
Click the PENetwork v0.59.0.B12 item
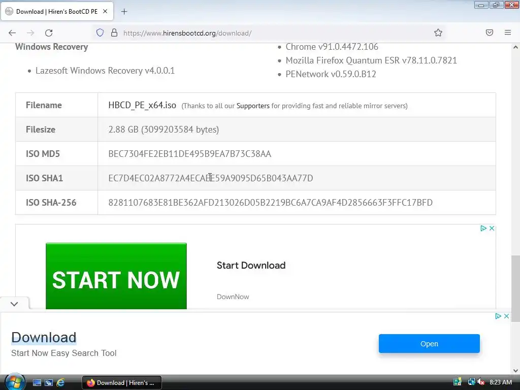[331, 74]
